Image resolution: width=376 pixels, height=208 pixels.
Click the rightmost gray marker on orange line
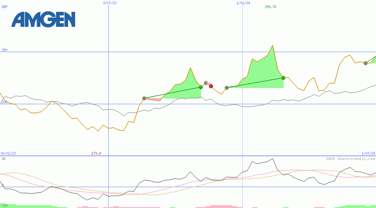click(x=365, y=63)
